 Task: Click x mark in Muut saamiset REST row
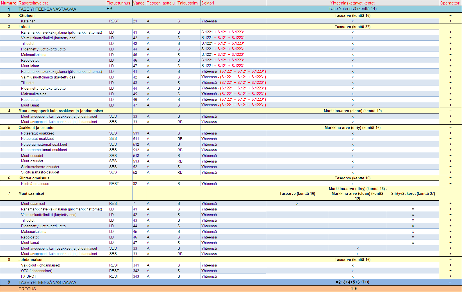point(297,203)
